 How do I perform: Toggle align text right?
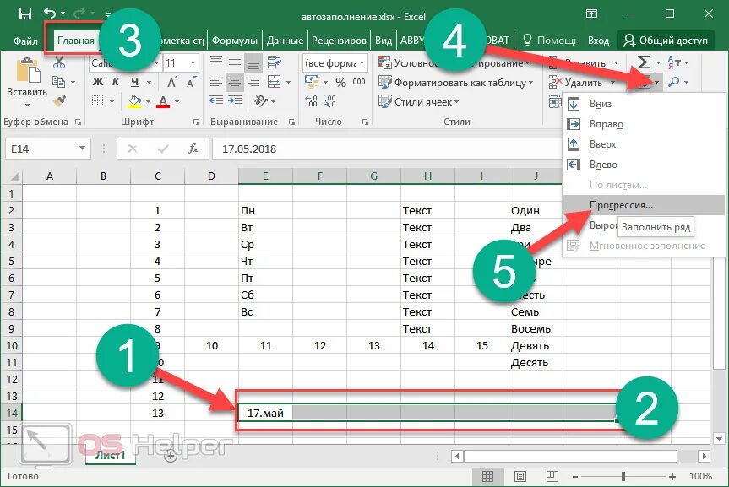tap(253, 82)
